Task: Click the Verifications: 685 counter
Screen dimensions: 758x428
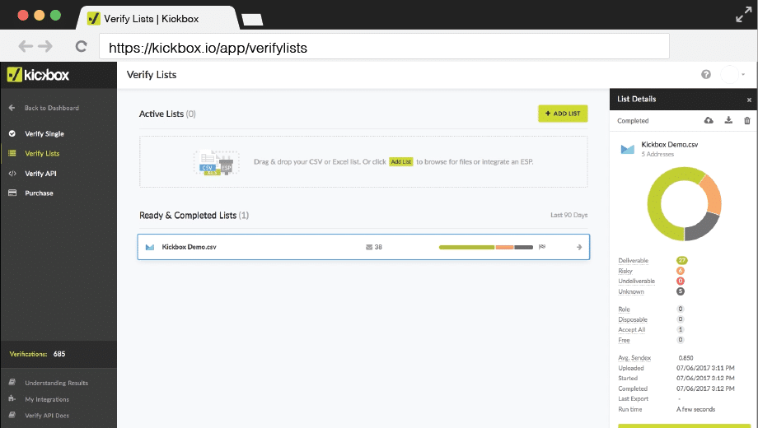Action: pyautogui.click(x=37, y=354)
